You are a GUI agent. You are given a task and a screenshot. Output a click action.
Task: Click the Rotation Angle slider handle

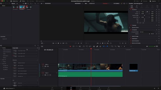(144, 15)
